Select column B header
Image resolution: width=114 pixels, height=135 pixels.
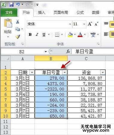click(51, 58)
